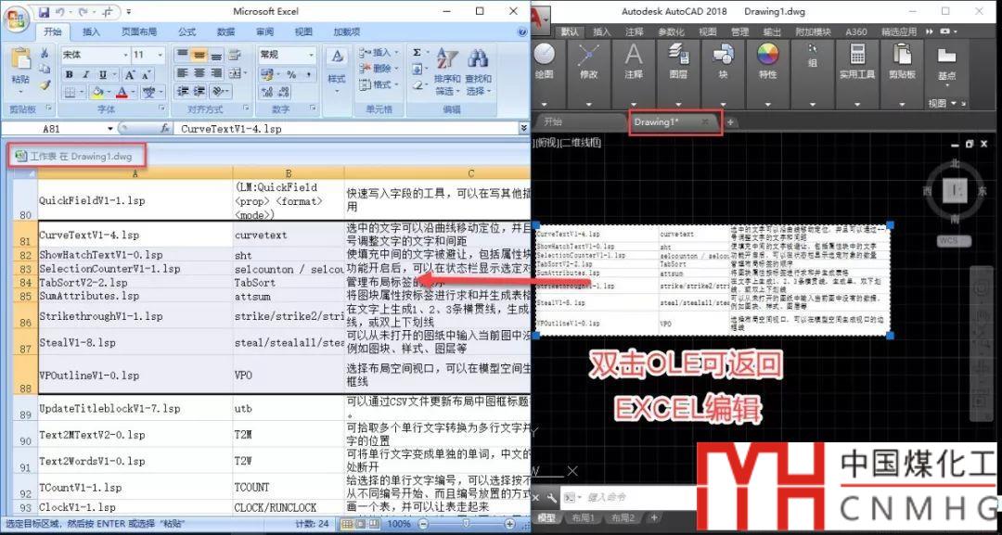Toggle Underline formatting in Excel

pyautogui.click(x=102, y=75)
